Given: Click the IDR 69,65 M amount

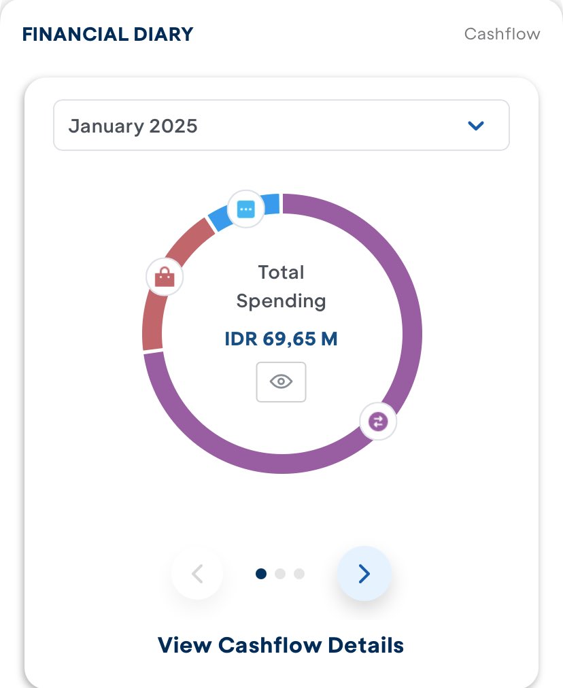Looking at the screenshot, I should pos(281,339).
